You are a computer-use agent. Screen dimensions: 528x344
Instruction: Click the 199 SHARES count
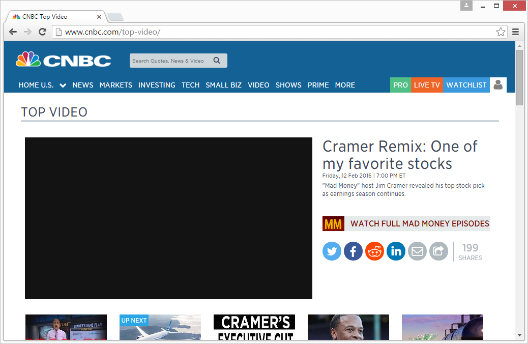click(x=470, y=252)
